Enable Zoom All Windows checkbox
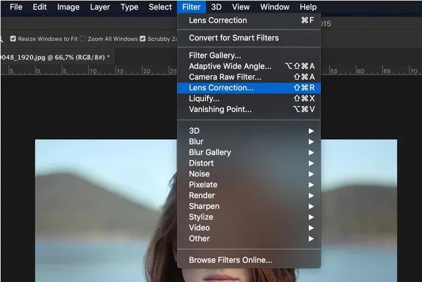The image size is (422, 282). pyautogui.click(x=83, y=39)
